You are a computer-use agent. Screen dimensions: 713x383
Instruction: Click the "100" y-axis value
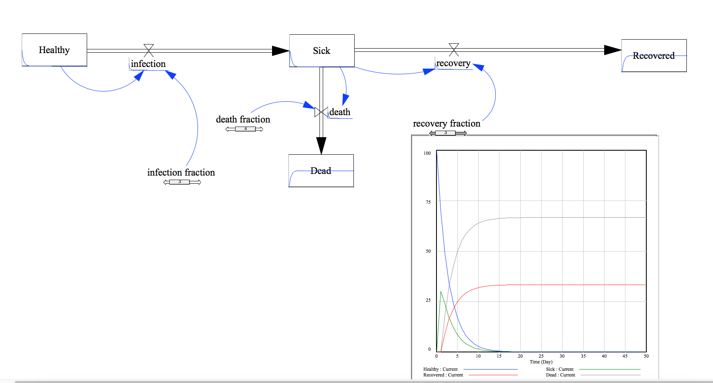(x=427, y=153)
